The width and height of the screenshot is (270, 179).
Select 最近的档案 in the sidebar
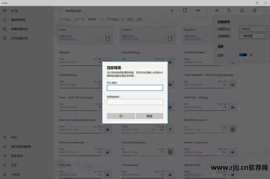click(15, 20)
